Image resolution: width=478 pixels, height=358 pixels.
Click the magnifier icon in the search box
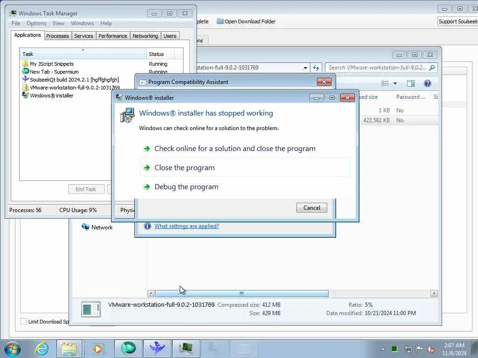(x=432, y=68)
